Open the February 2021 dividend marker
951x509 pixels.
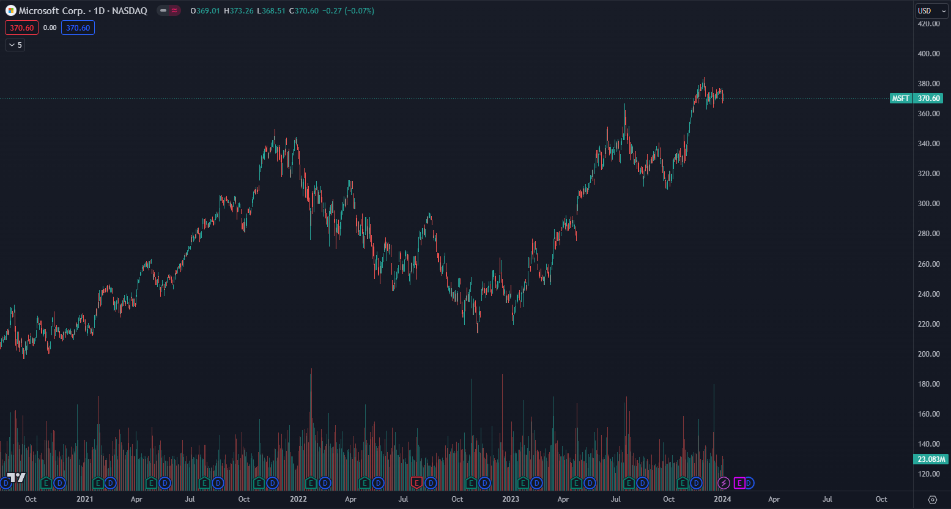coord(110,483)
